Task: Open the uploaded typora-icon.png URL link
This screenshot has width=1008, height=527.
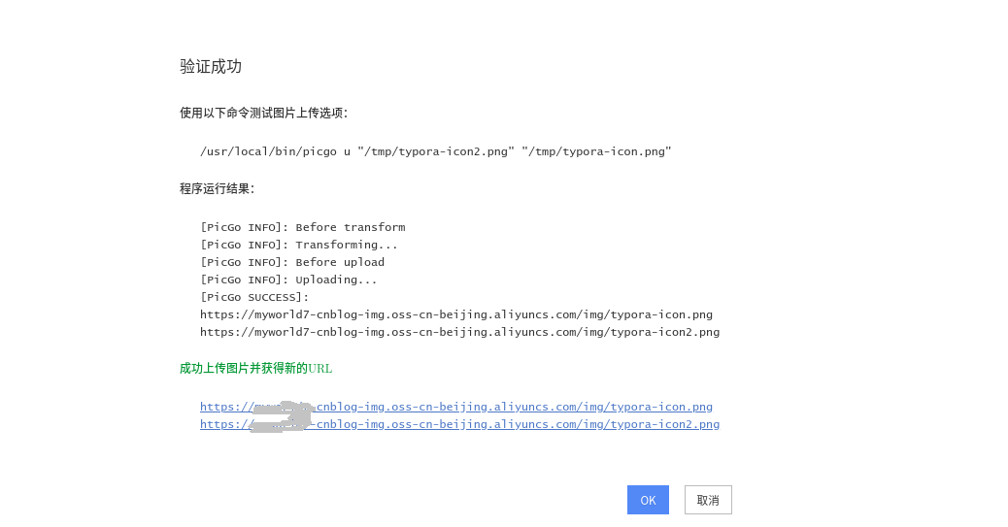Action: tap(455, 407)
